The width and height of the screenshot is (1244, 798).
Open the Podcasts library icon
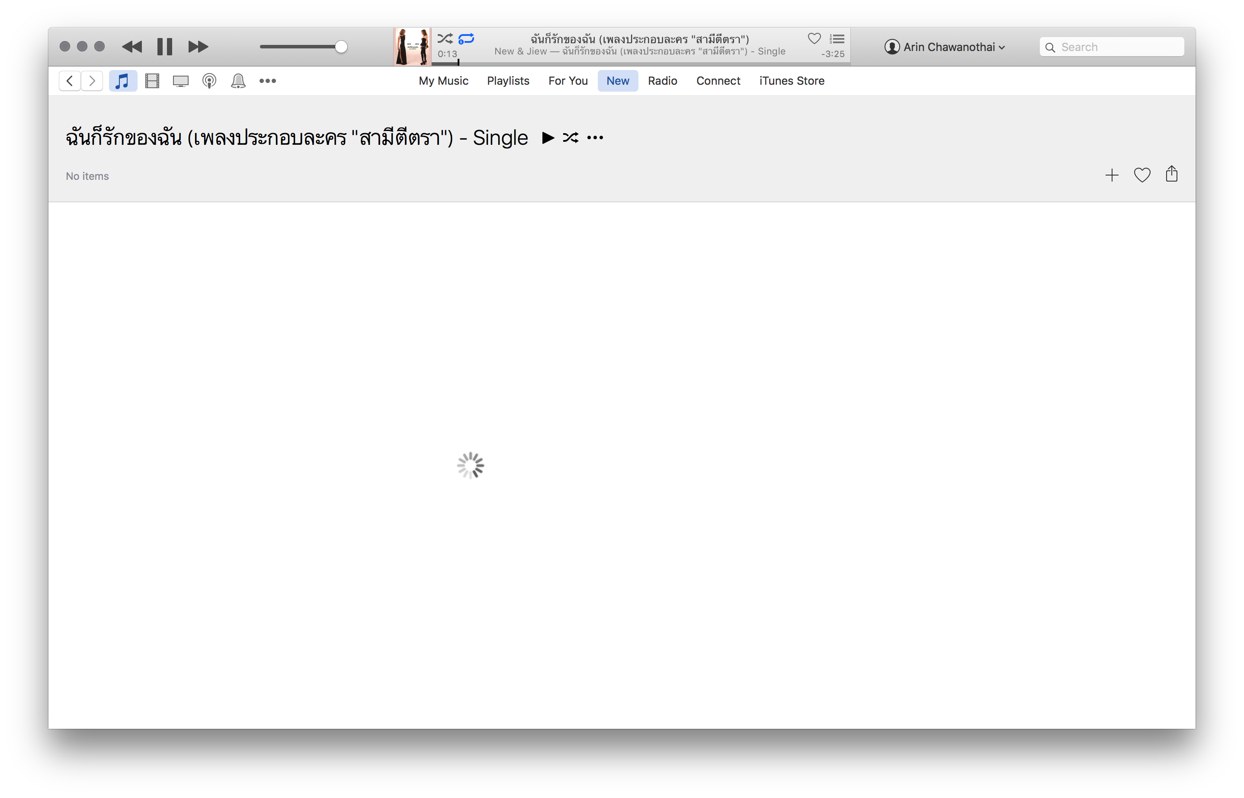pos(209,81)
